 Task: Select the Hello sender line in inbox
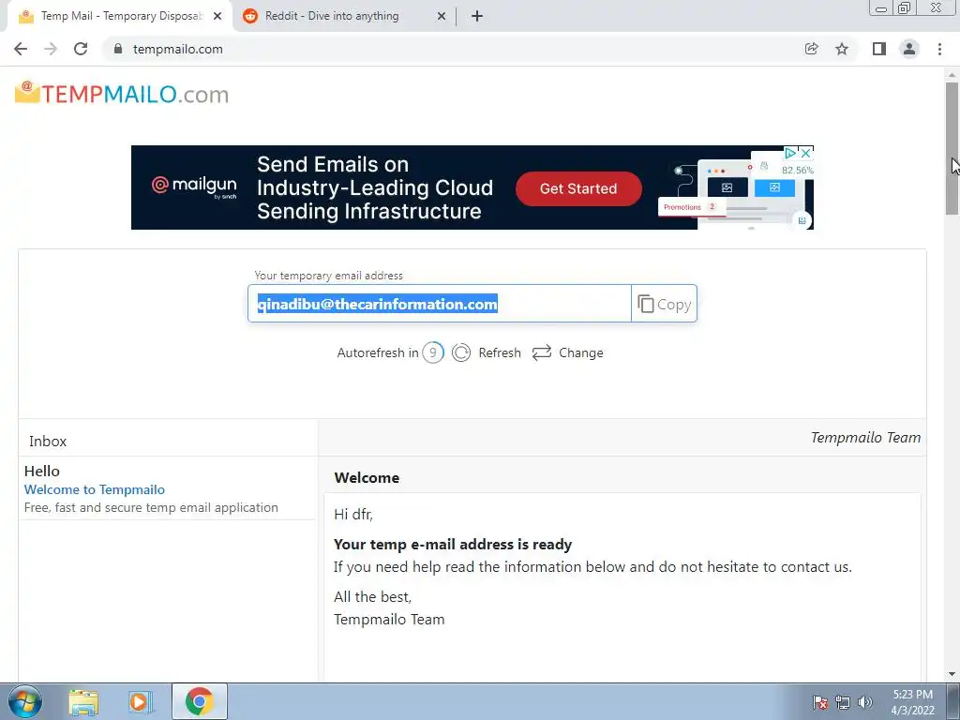point(41,472)
